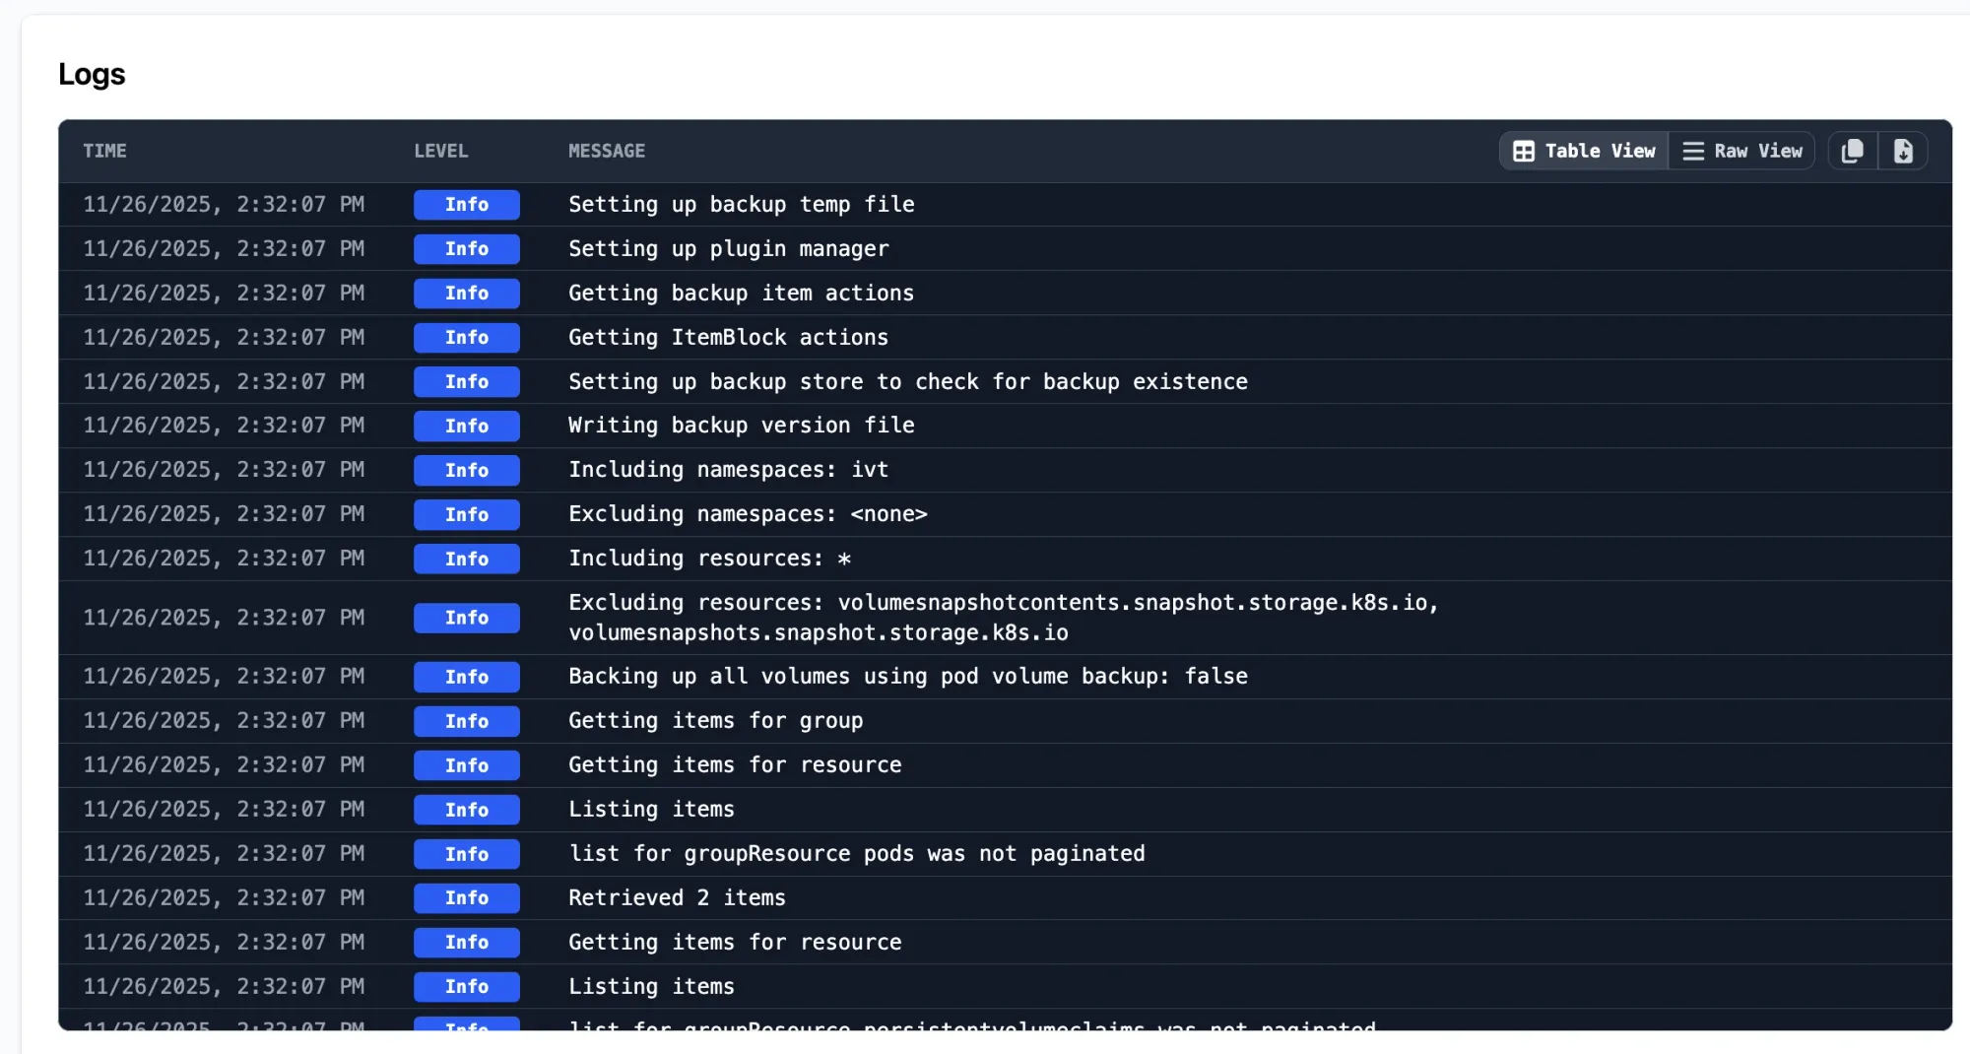This screenshot has width=1970, height=1054.
Task: Click the grid icon beside Table View
Action: click(1523, 151)
